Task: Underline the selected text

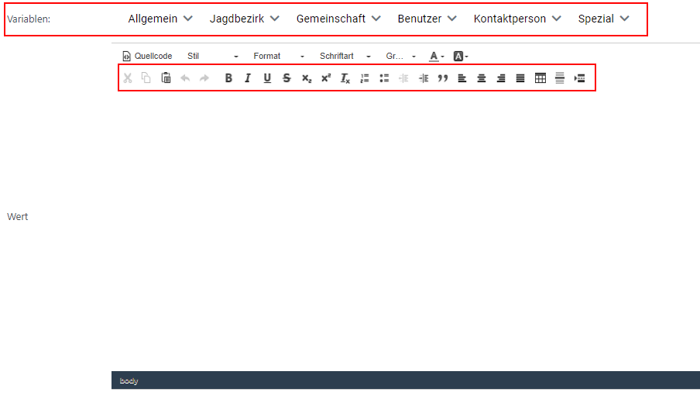Action: pyautogui.click(x=267, y=78)
